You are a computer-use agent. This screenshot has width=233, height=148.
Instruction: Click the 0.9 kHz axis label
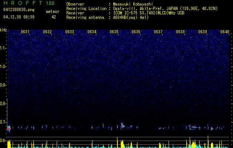tap(3, 85)
